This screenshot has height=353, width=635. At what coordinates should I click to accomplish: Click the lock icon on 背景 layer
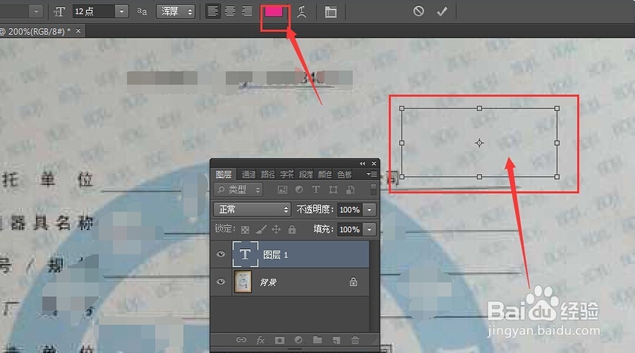pos(353,282)
